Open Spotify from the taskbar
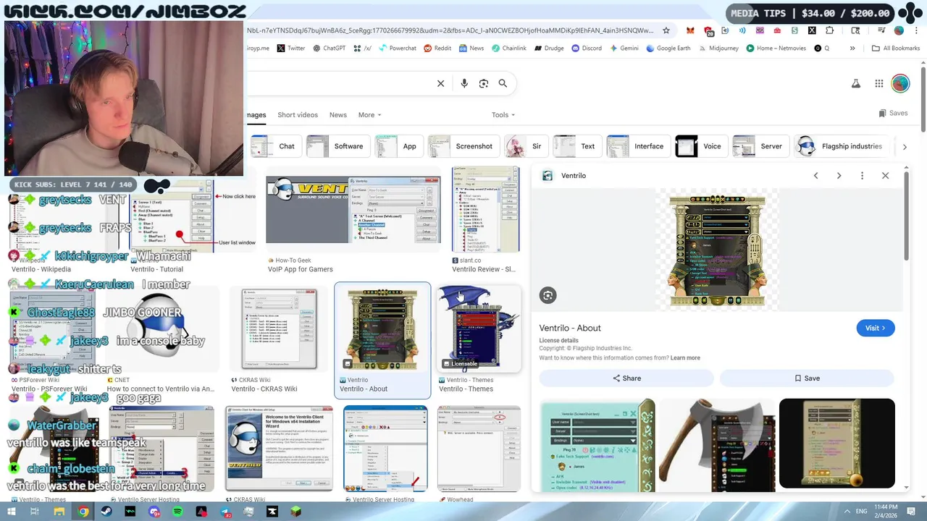The width and height of the screenshot is (927, 521). (x=177, y=512)
